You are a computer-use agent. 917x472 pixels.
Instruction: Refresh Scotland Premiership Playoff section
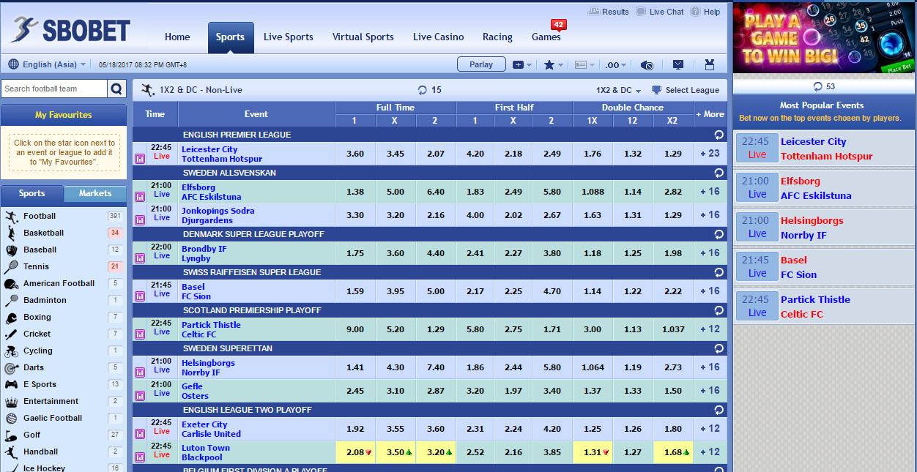[x=719, y=310]
